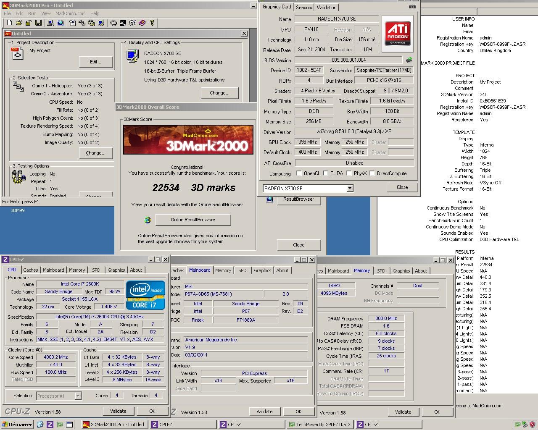Click the Démarrer start button

17,425
